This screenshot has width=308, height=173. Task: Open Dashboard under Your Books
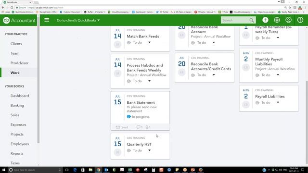click(20, 96)
